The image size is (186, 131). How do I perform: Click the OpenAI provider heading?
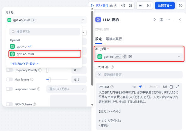pyautogui.click(x=15, y=40)
